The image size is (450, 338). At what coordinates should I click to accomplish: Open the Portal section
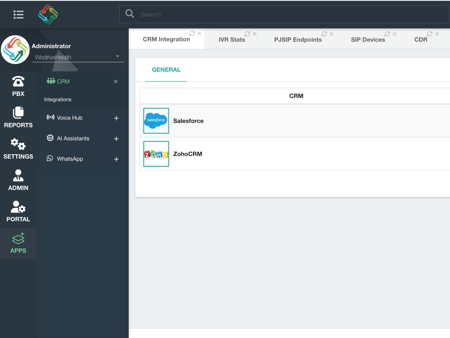coord(18,211)
